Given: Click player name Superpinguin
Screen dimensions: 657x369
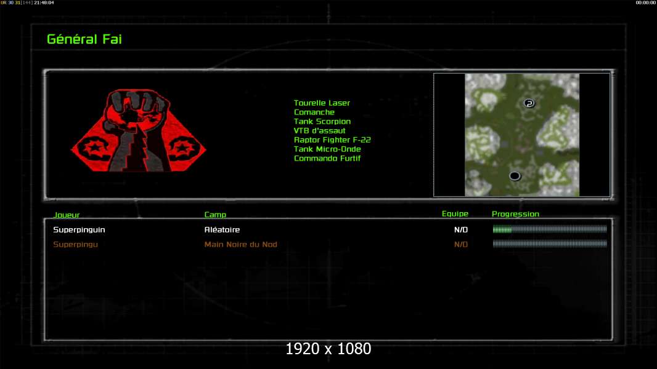Looking at the screenshot, I should (x=79, y=229).
